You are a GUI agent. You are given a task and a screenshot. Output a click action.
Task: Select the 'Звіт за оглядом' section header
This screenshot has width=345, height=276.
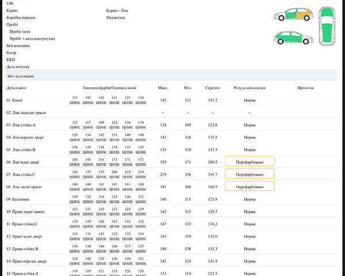click(20, 76)
